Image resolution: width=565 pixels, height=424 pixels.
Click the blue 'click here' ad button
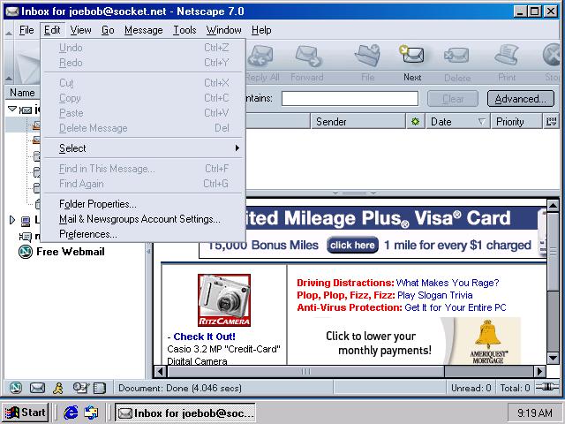tap(352, 246)
